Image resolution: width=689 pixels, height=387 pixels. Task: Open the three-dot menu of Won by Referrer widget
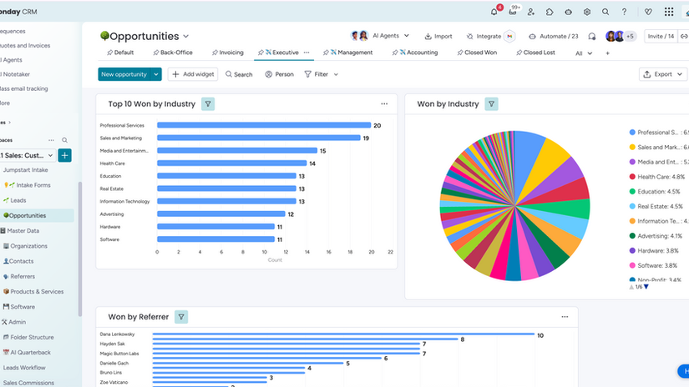pos(565,317)
